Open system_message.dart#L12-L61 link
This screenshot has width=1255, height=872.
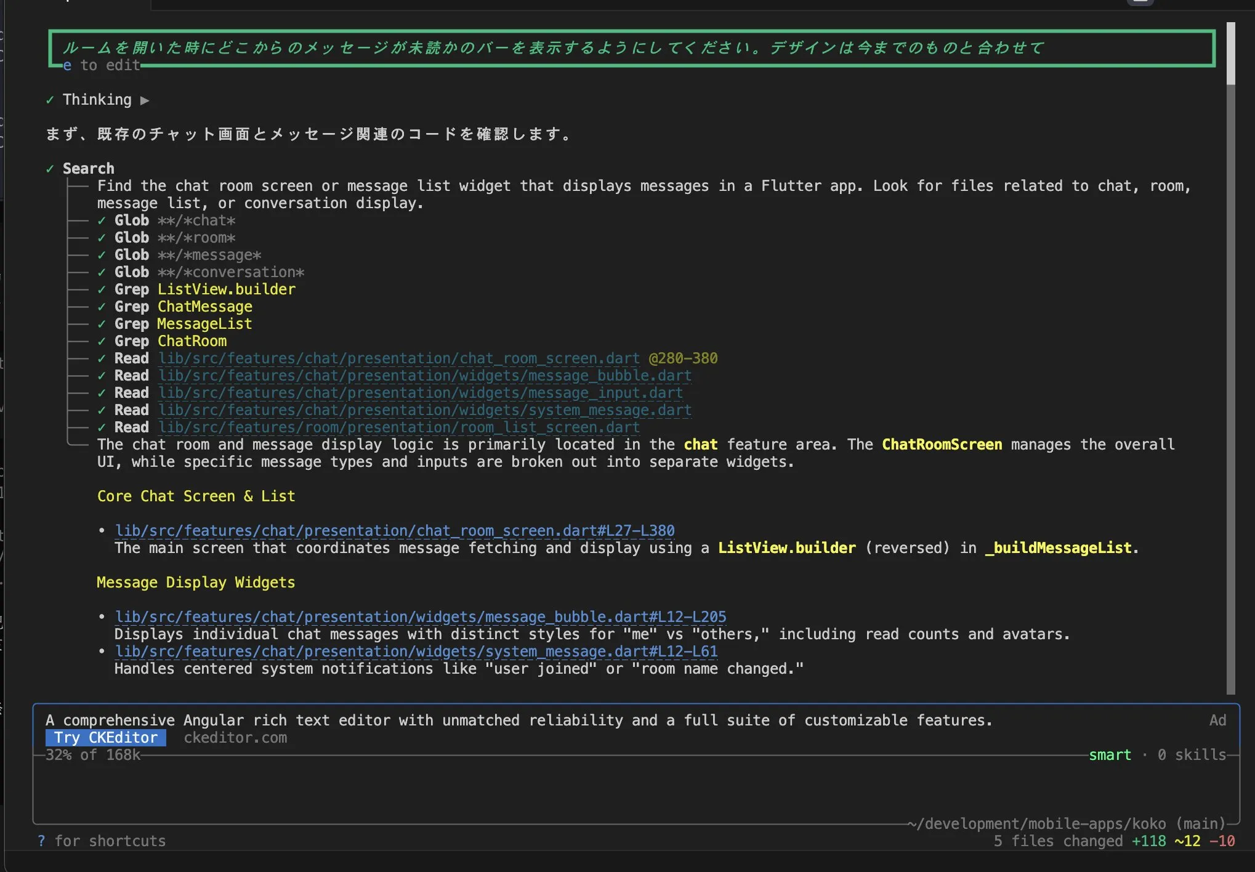coord(416,652)
